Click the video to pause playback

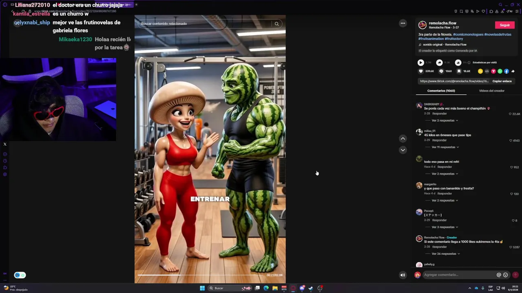click(210, 149)
